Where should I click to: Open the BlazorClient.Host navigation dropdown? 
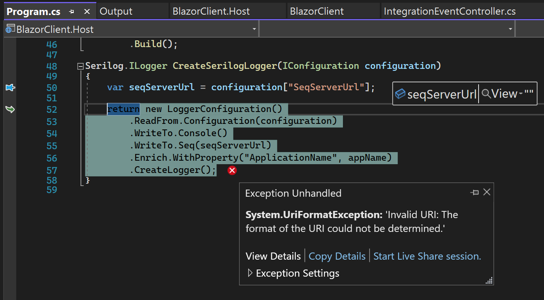[254, 28]
